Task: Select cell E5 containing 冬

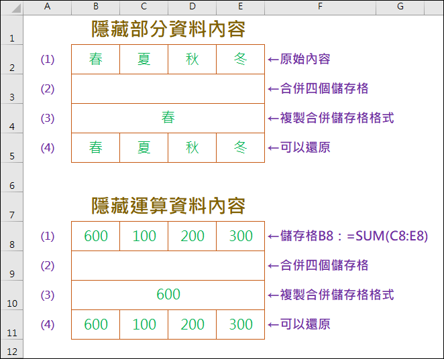Action: (240, 148)
